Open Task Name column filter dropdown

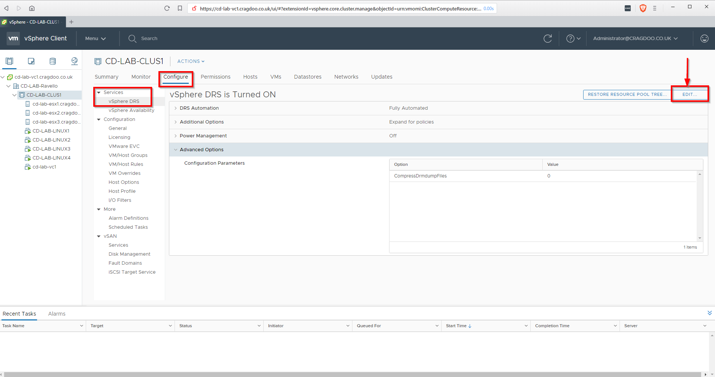coord(81,326)
